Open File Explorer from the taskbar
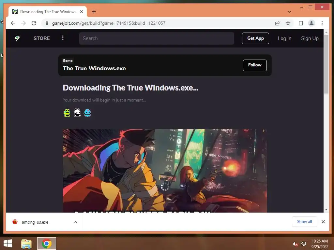This screenshot has width=334, height=250. 26,243
